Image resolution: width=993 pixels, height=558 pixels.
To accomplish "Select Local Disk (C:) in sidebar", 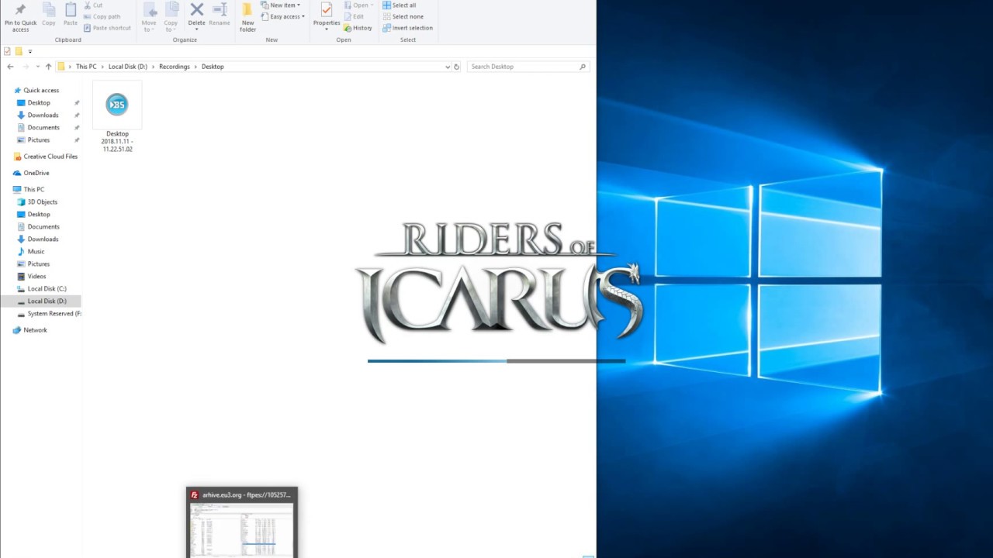I will coord(47,288).
